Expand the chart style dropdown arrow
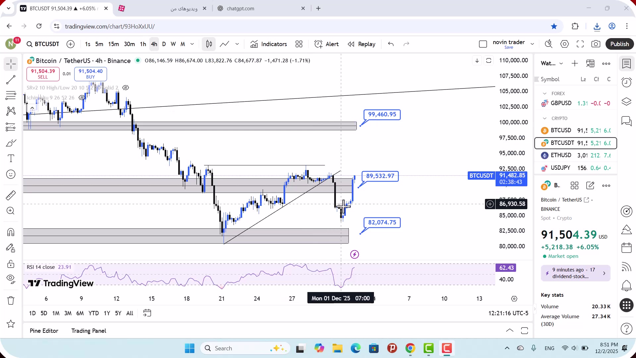 tap(237, 44)
